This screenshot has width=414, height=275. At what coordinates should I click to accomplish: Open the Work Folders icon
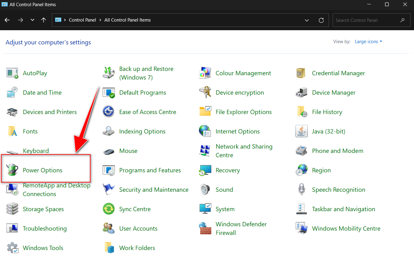[x=109, y=248]
